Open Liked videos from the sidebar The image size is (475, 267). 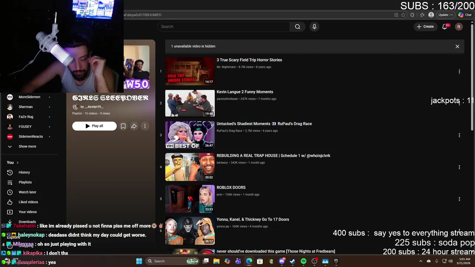pos(28,202)
